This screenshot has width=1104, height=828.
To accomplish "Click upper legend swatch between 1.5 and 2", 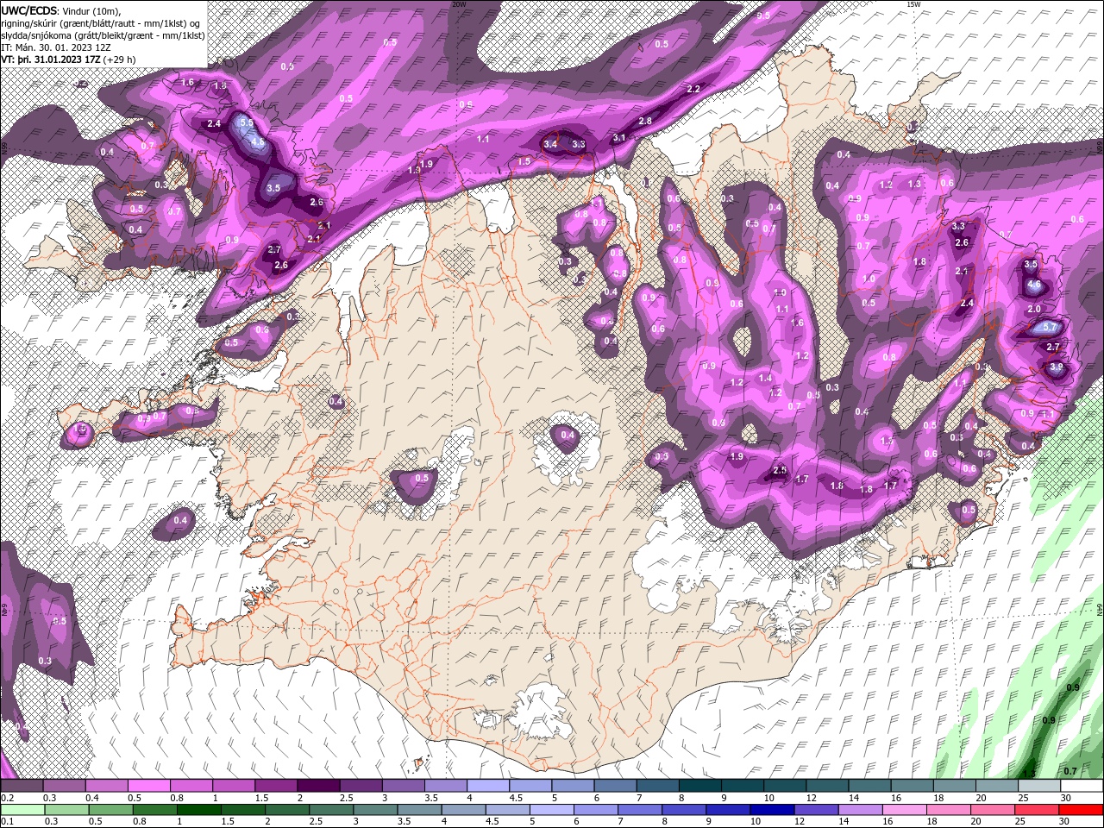I will [x=276, y=786].
